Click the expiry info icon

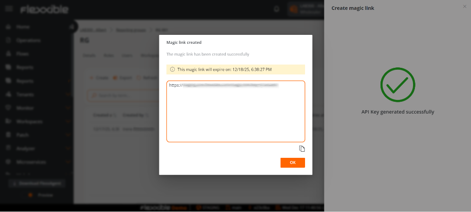point(172,70)
